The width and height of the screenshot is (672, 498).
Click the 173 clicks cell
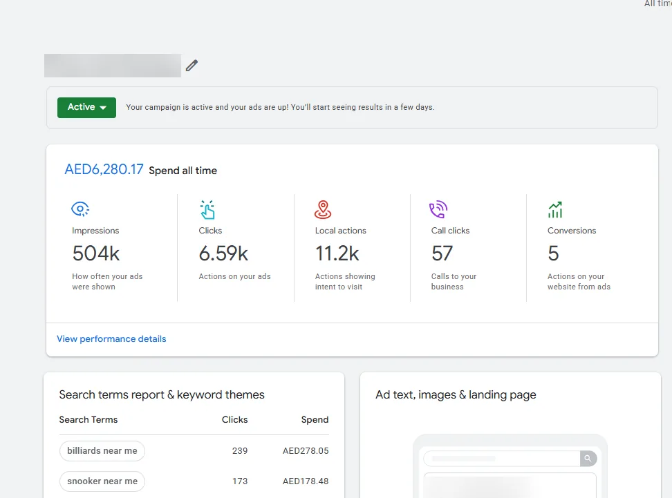point(240,481)
